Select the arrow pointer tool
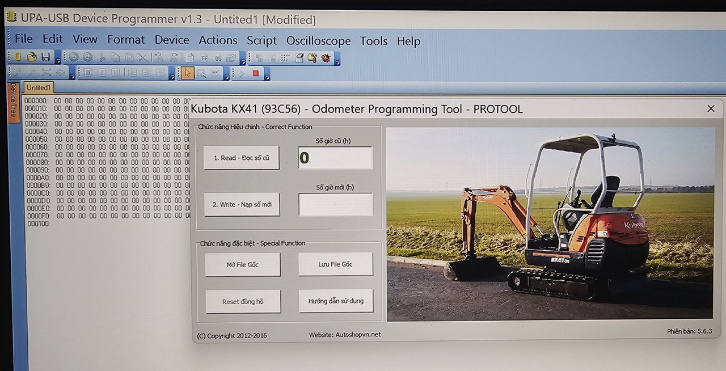726x371 pixels. (187, 73)
